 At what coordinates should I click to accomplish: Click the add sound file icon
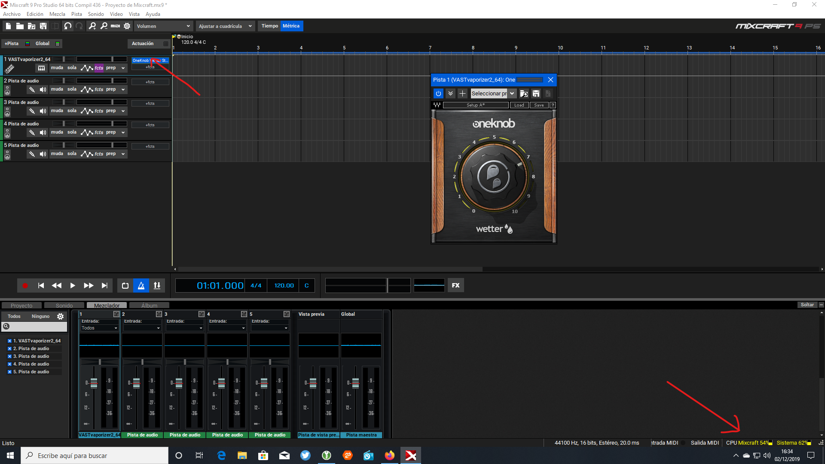[x=31, y=26]
